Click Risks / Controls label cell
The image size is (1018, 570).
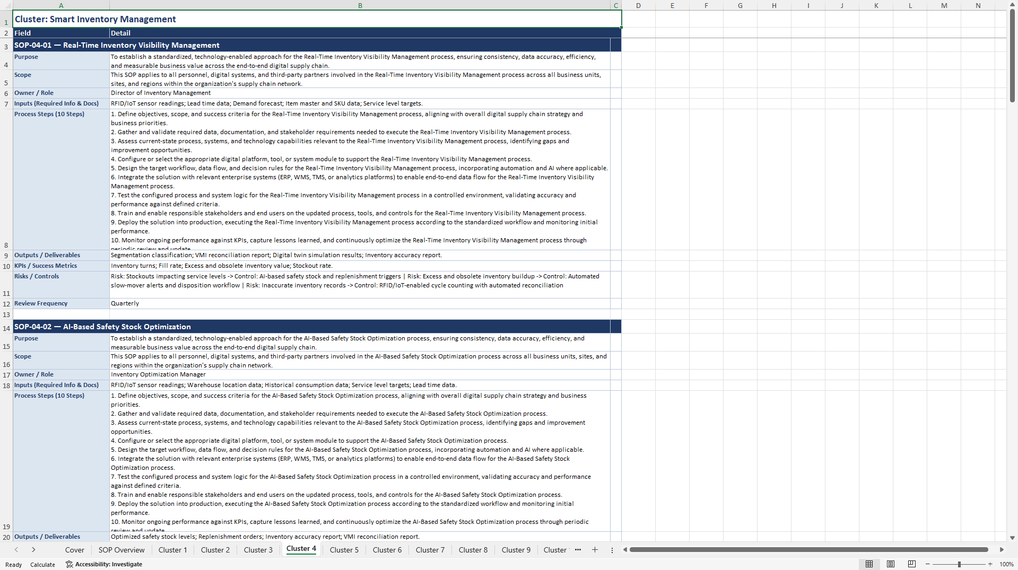click(x=61, y=285)
